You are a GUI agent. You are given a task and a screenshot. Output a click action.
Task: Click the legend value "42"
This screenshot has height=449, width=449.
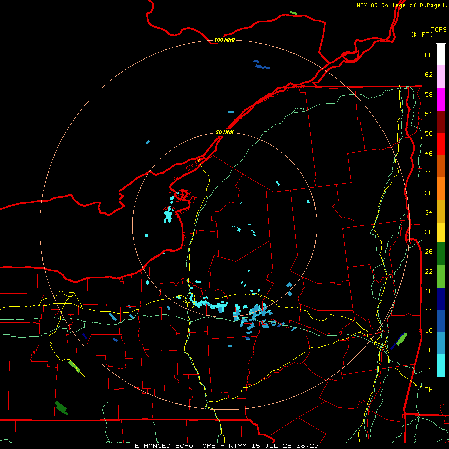429,173
